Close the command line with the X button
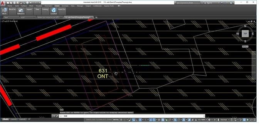This screenshot has height=140, width=259. 54,116
